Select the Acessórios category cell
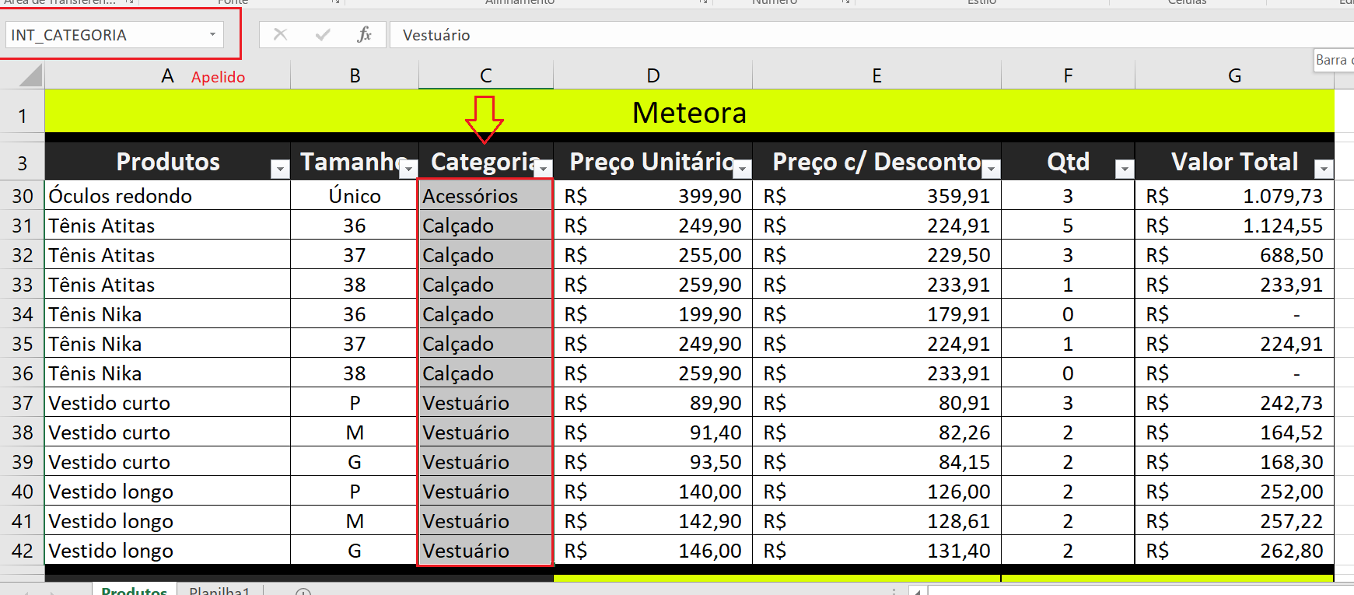 [486, 196]
